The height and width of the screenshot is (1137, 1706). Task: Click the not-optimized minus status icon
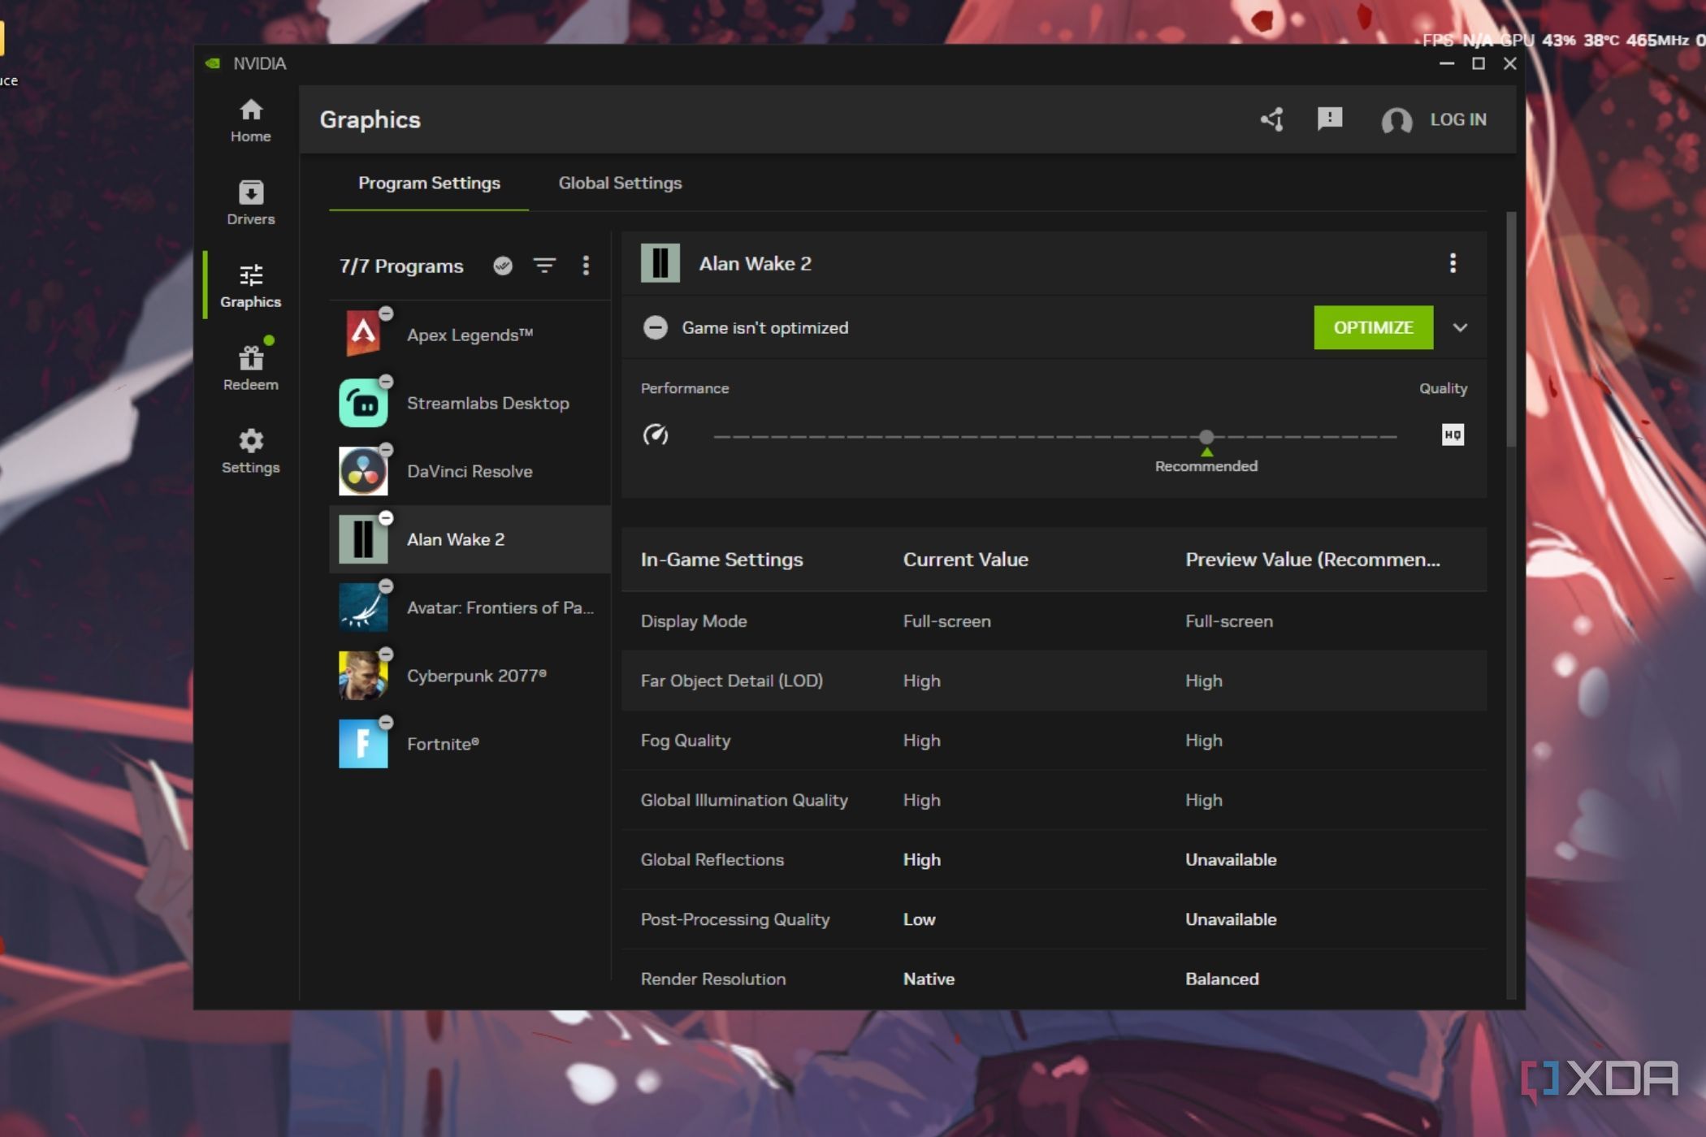click(656, 328)
